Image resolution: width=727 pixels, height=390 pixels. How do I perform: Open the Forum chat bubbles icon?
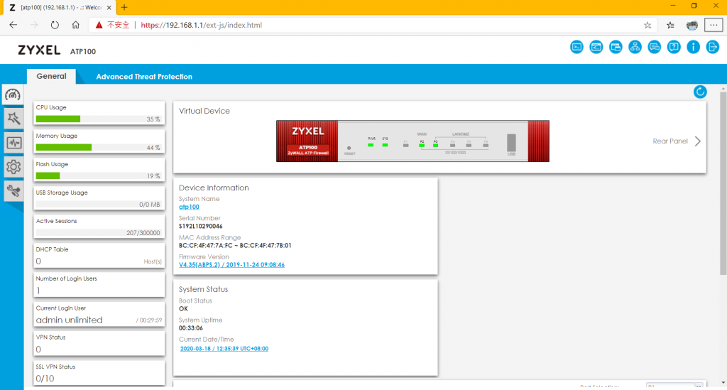[x=654, y=47]
